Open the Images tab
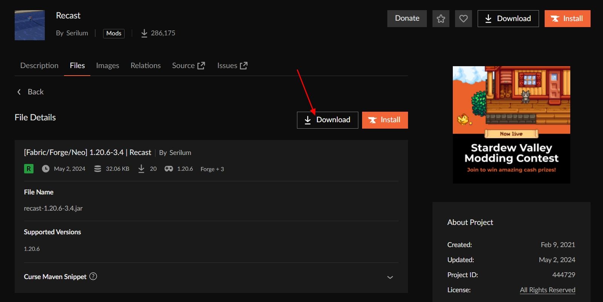This screenshot has height=302, width=603. 108,65
